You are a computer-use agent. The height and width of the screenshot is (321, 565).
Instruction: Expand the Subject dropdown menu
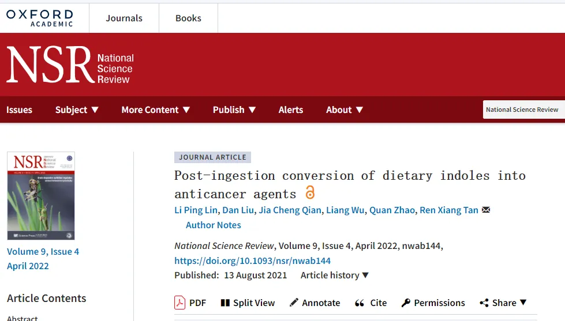click(x=77, y=109)
